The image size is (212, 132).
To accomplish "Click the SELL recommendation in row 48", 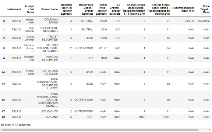I will [90, 117].
